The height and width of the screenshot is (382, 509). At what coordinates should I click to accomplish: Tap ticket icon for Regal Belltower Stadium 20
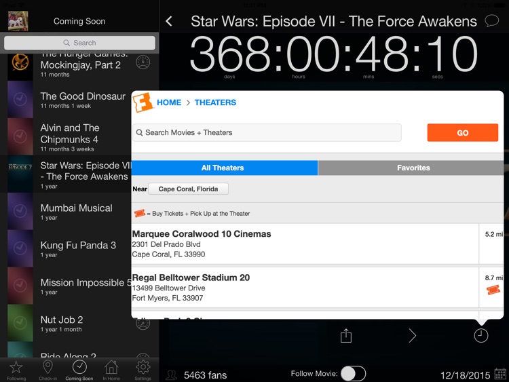tap(493, 290)
